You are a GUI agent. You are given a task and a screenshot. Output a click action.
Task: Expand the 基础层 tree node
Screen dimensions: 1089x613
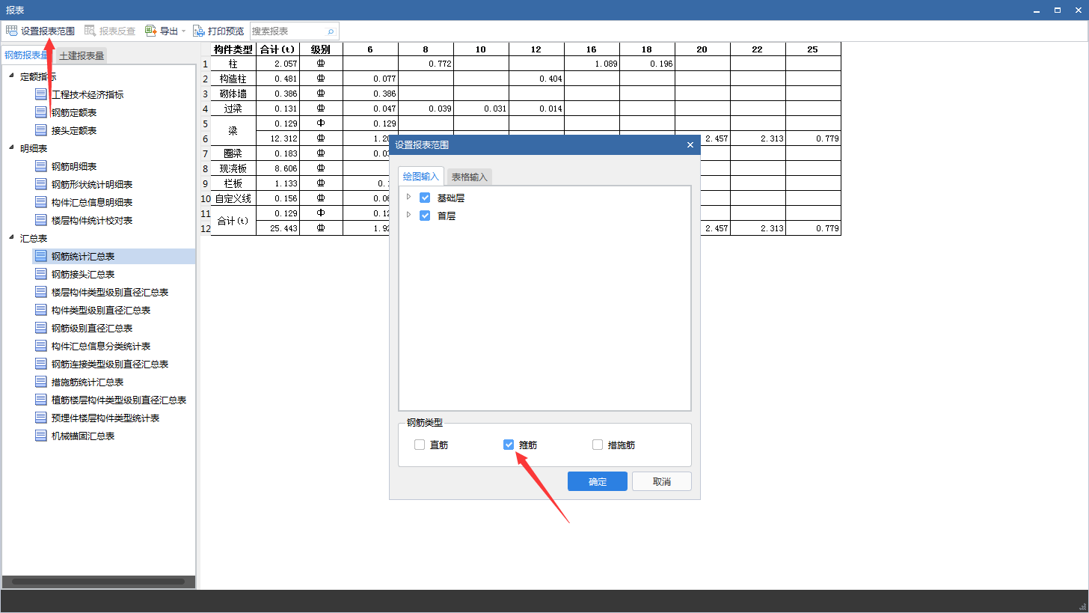pyautogui.click(x=408, y=197)
